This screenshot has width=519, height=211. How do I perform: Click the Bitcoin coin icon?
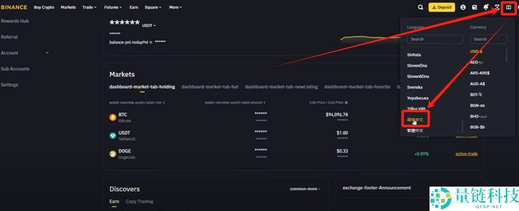click(x=113, y=117)
